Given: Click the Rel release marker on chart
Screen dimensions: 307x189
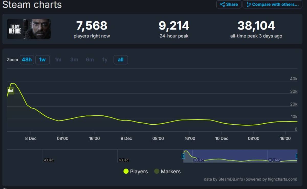Looking at the screenshot, I should (x=10, y=91).
